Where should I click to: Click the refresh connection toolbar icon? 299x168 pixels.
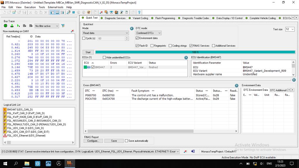tap(69, 12)
